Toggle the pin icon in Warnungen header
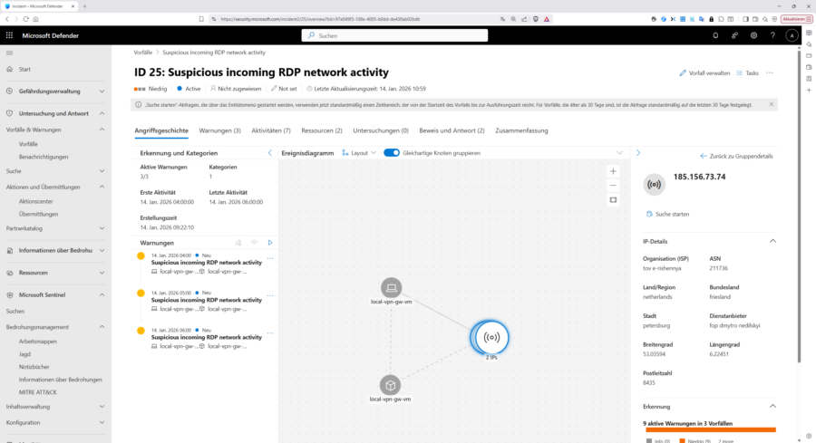The width and height of the screenshot is (816, 443). tap(238, 243)
